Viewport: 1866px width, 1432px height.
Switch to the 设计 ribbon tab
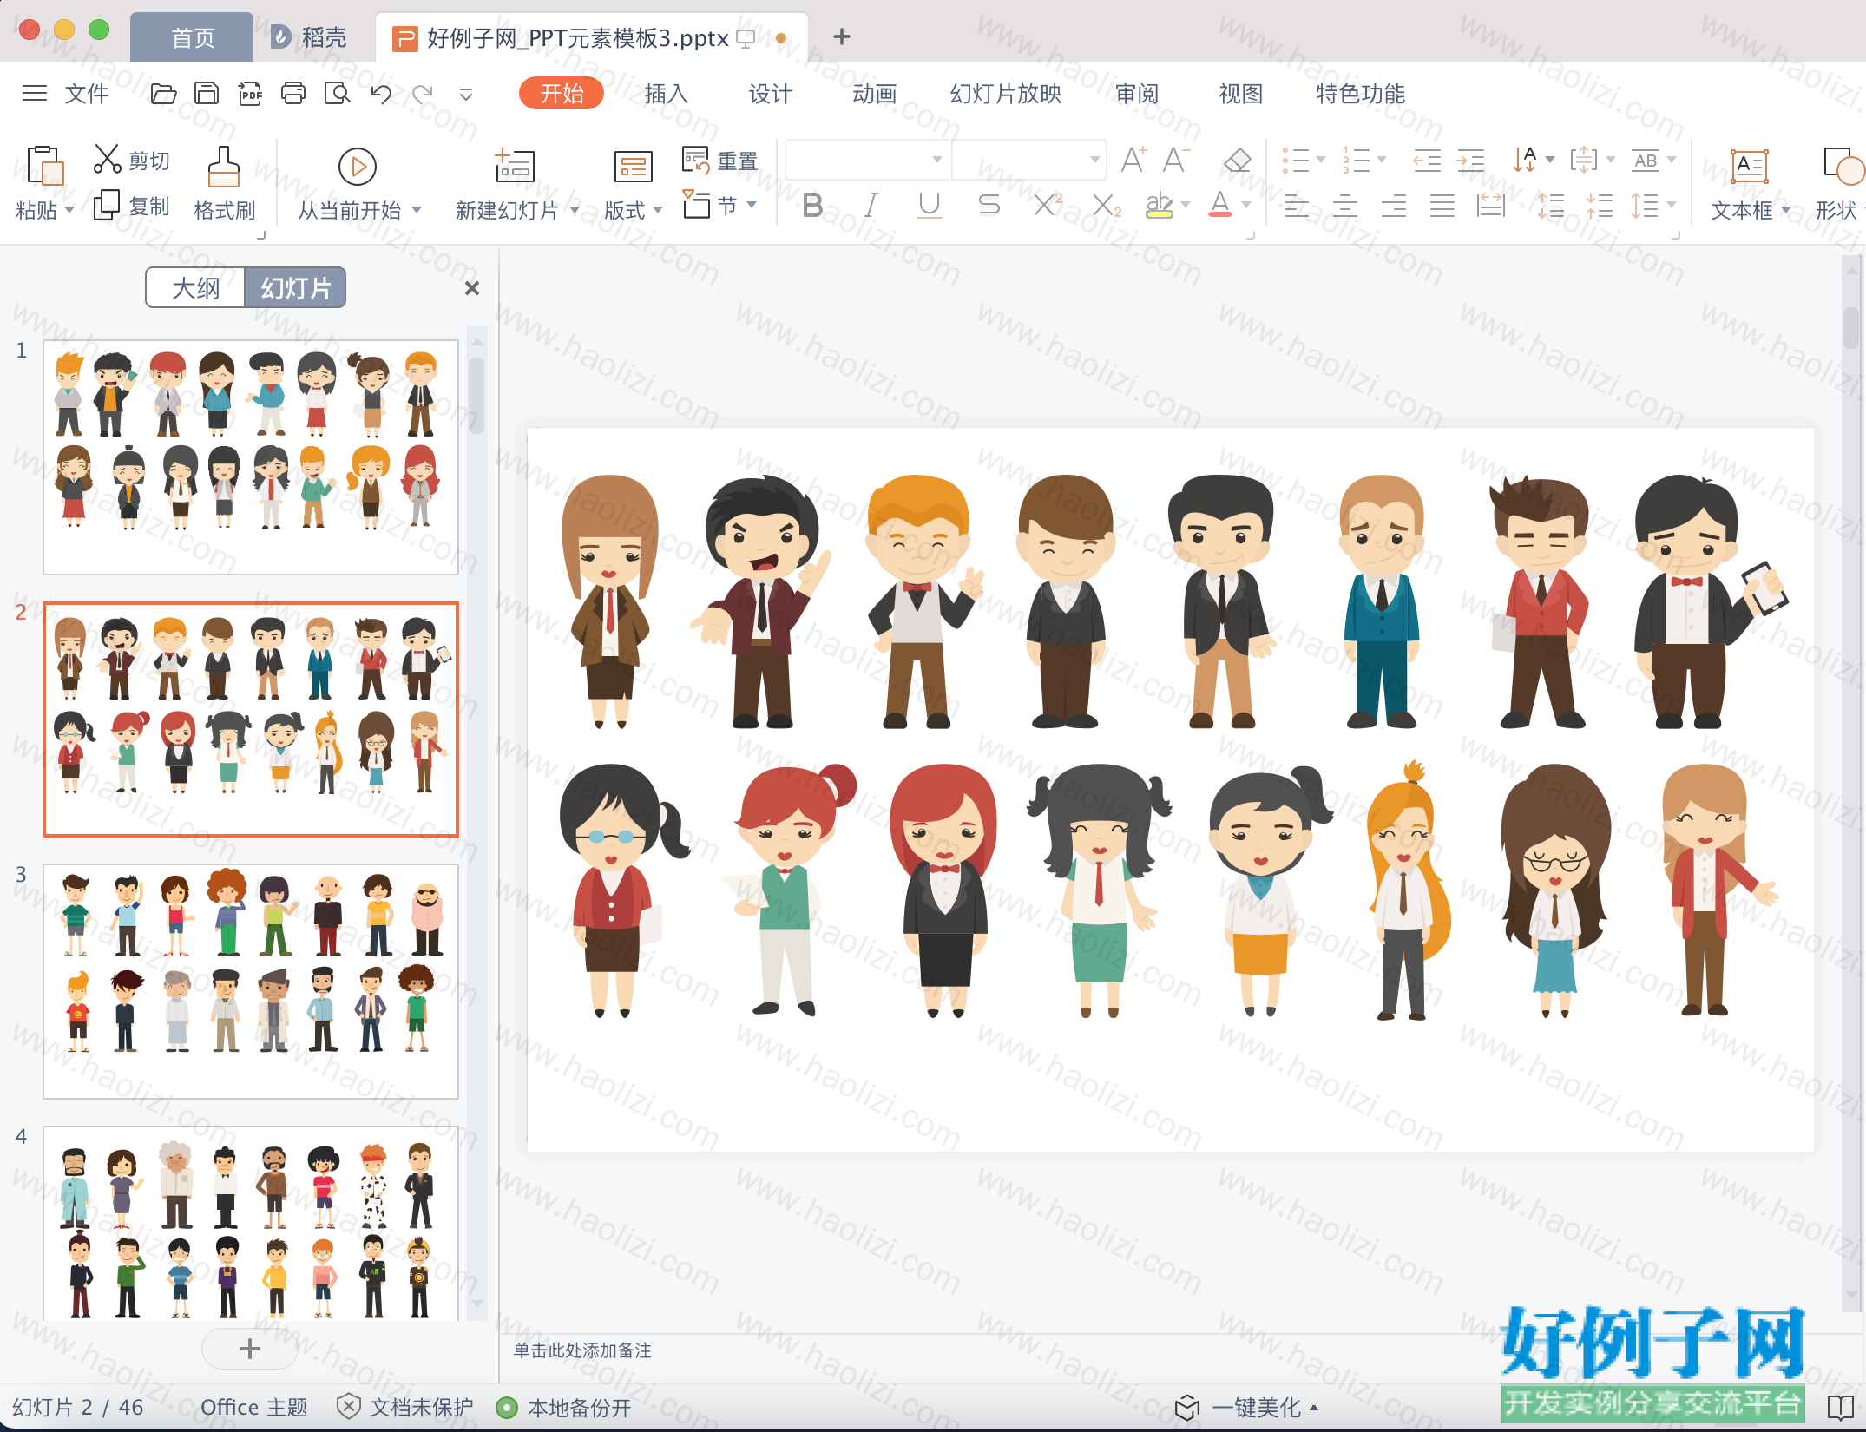pos(770,93)
